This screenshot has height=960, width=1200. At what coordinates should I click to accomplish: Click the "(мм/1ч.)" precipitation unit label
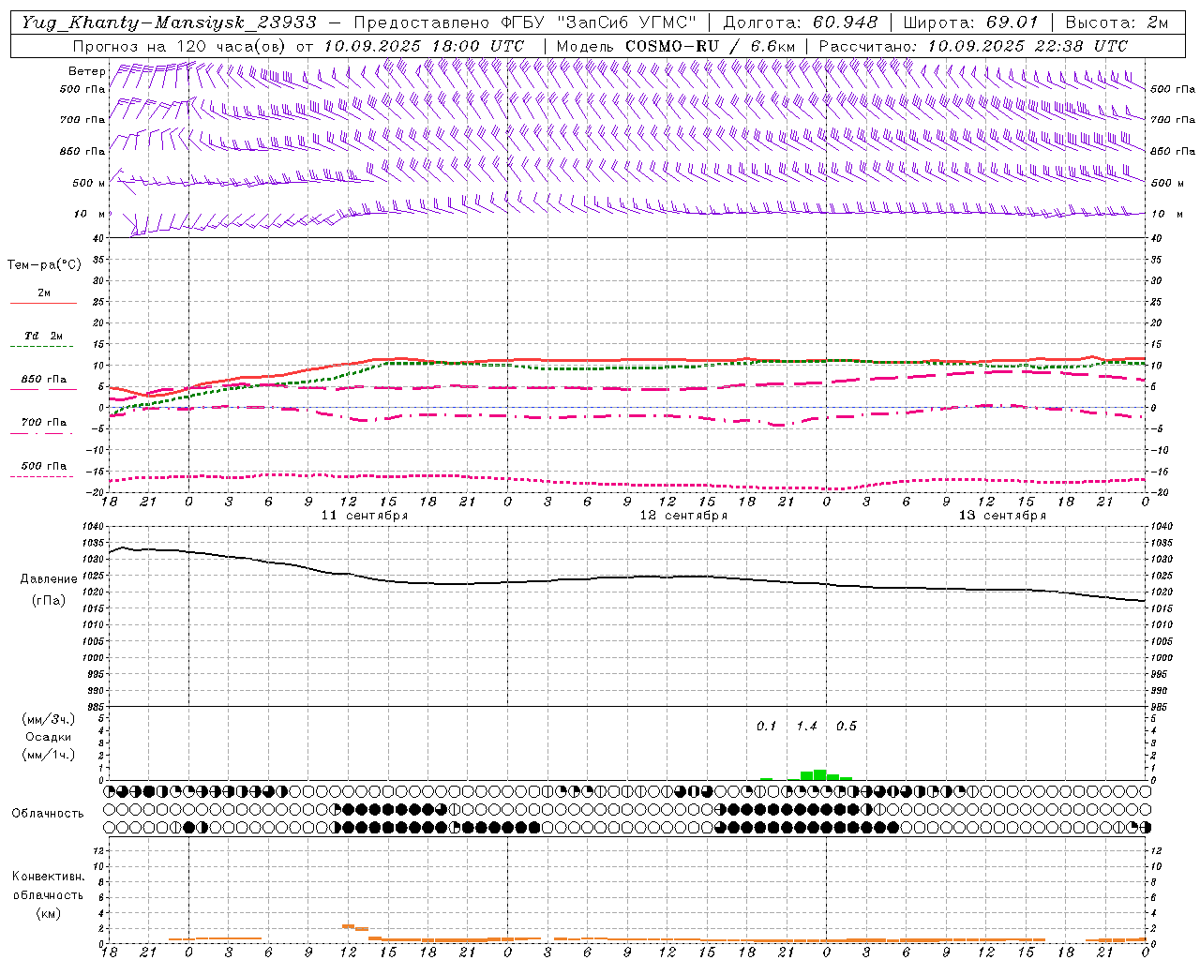point(49,755)
